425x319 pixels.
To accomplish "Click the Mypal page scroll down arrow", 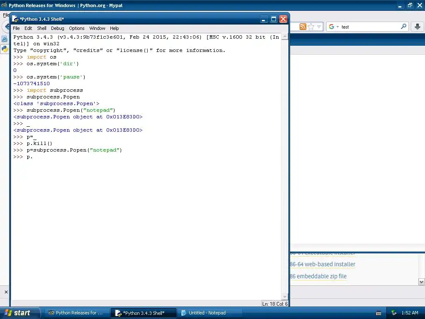I will tap(421, 282).
